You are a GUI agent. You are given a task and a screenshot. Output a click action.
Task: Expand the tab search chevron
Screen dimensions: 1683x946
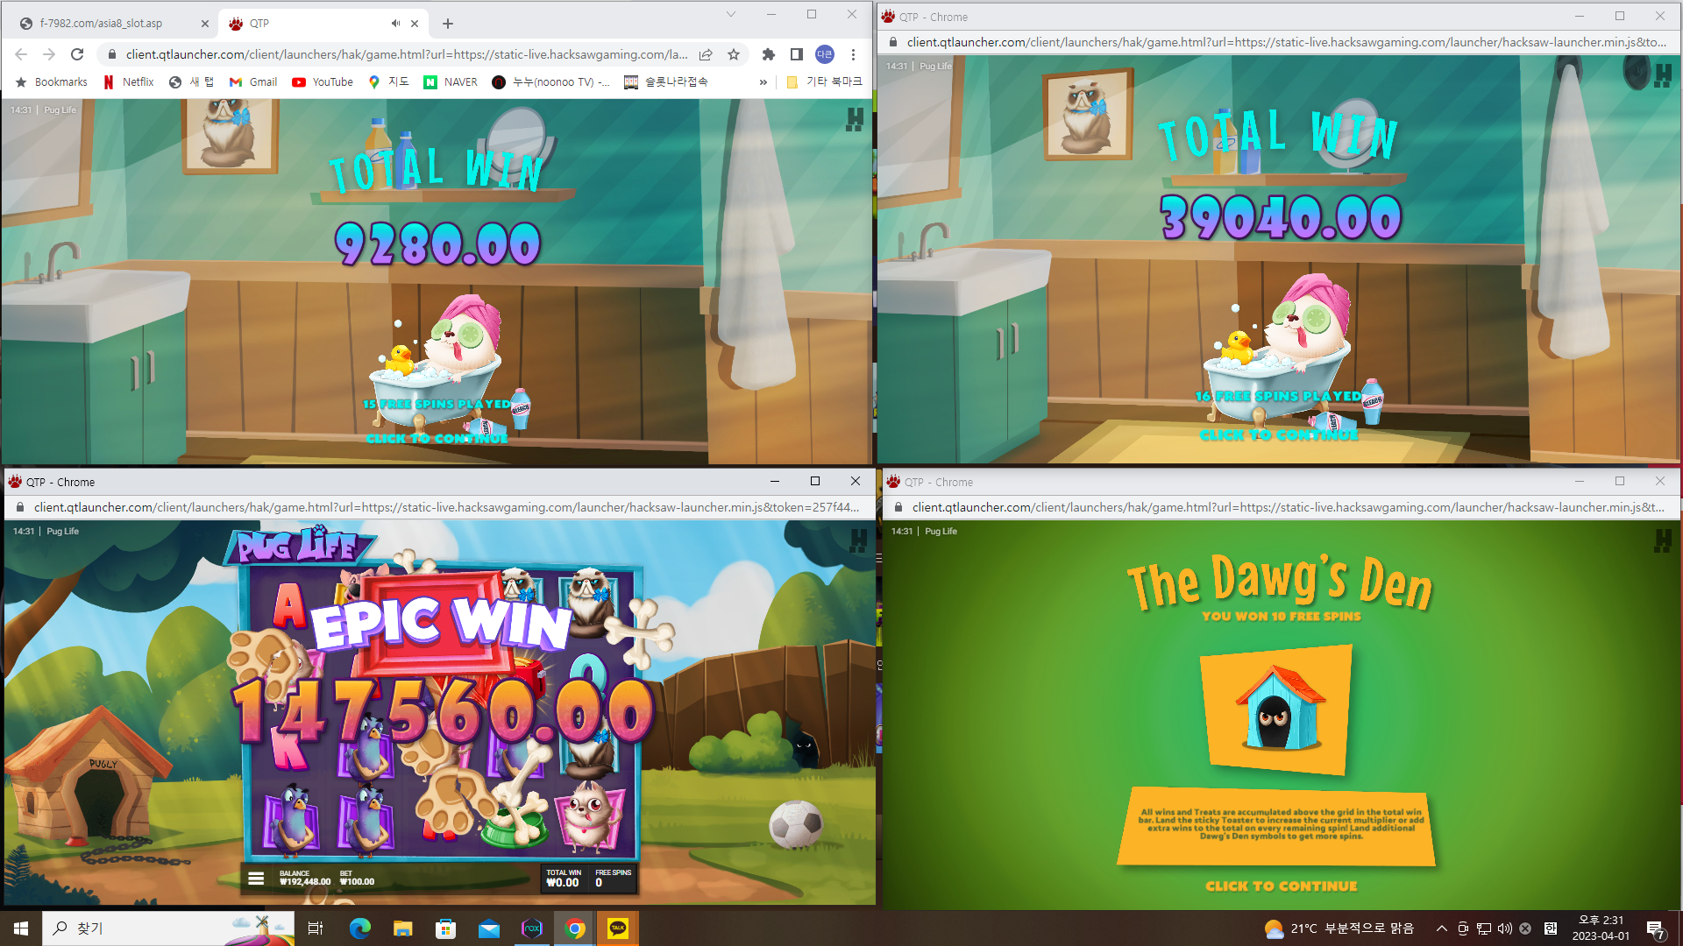[731, 15]
